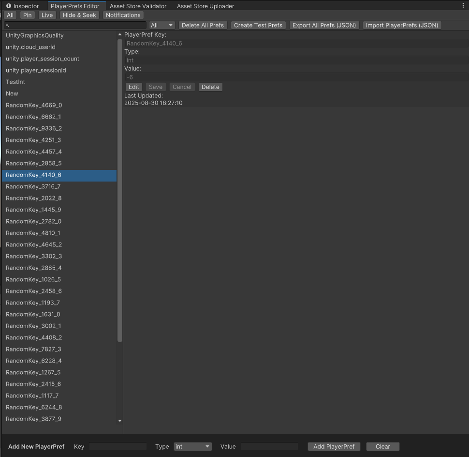469x457 pixels.
Task: Open the type filter dropdown showing All
Action: point(161,25)
